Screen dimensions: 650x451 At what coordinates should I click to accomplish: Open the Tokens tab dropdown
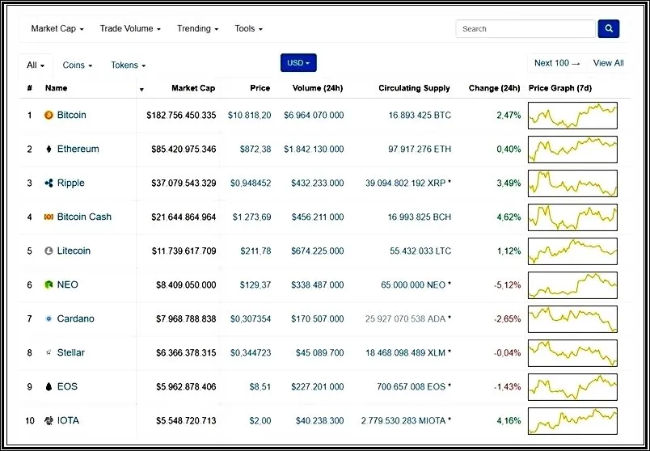tap(128, 65)
